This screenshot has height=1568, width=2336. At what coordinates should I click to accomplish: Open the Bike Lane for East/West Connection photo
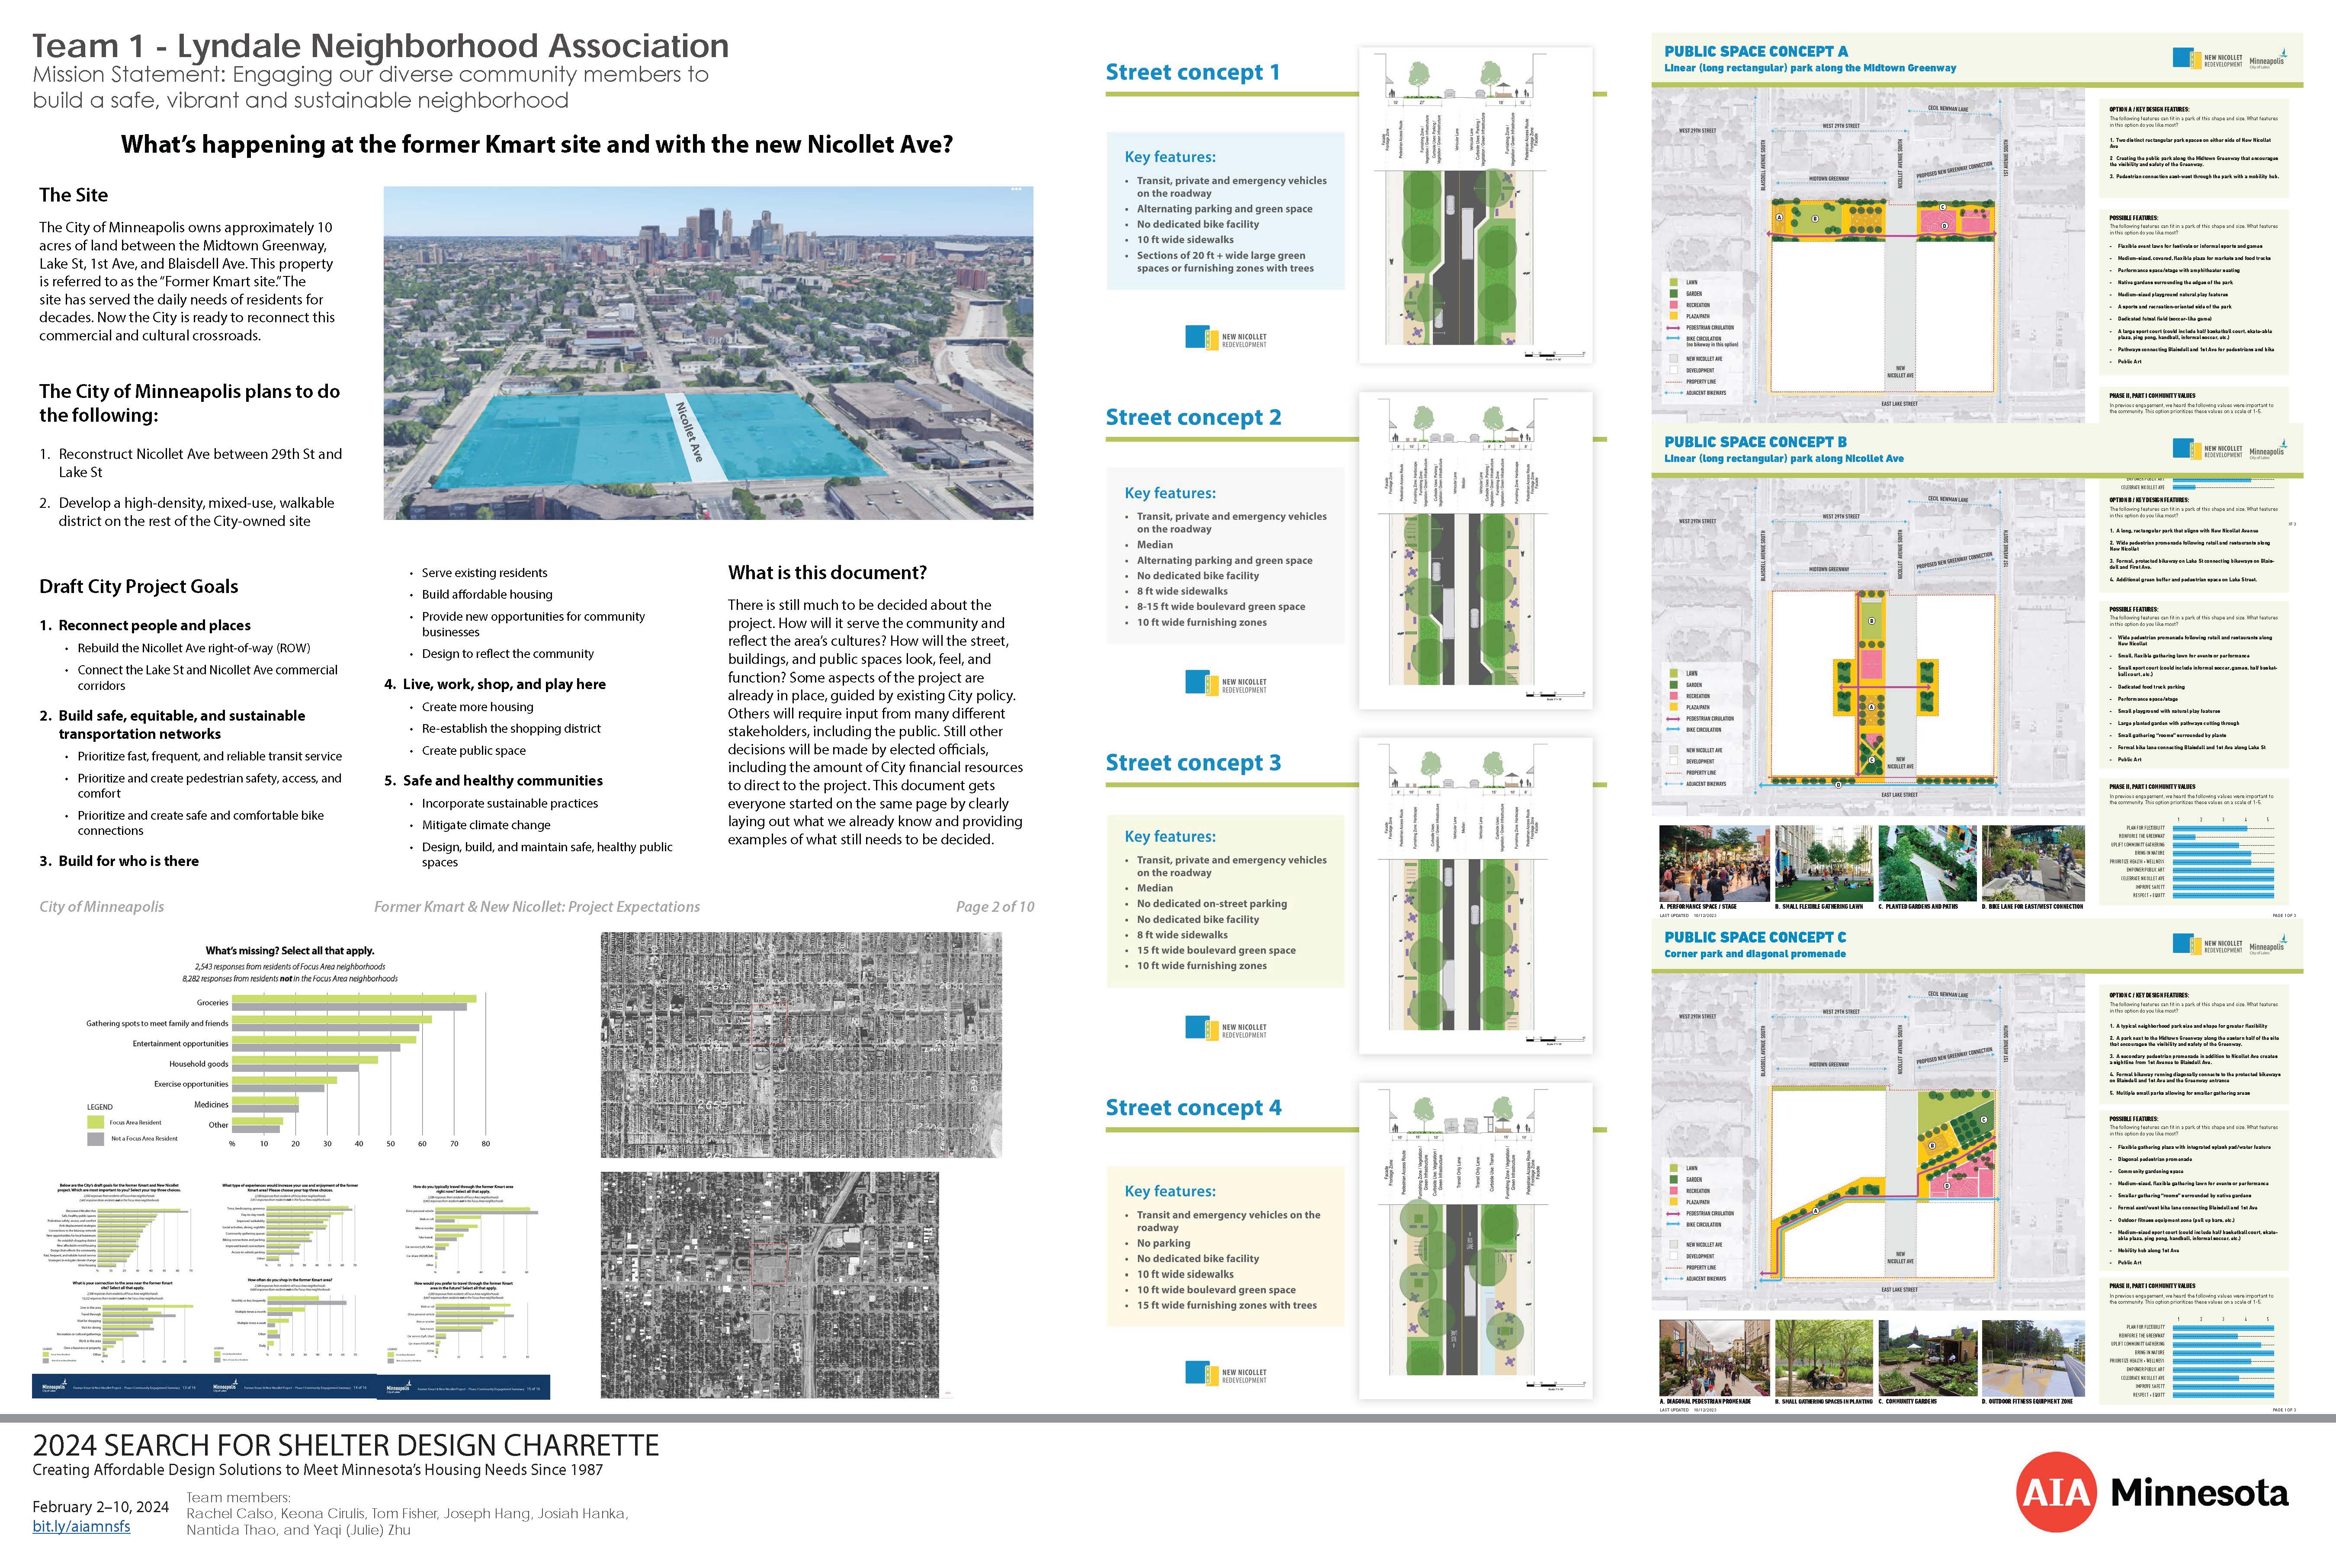pyautogui.click(x=2034, y=863)
